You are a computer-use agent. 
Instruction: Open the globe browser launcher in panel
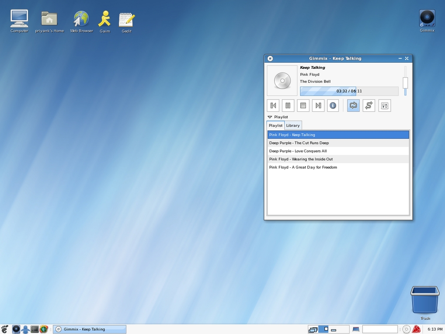[44, 329]
